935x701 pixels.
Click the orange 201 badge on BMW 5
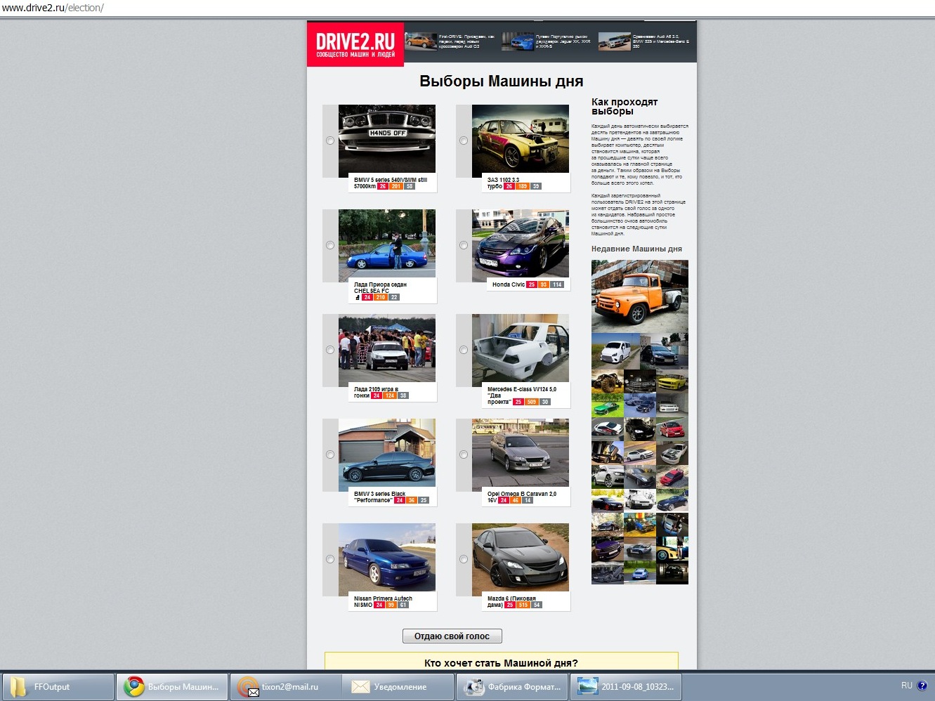[x=396, y=186]
